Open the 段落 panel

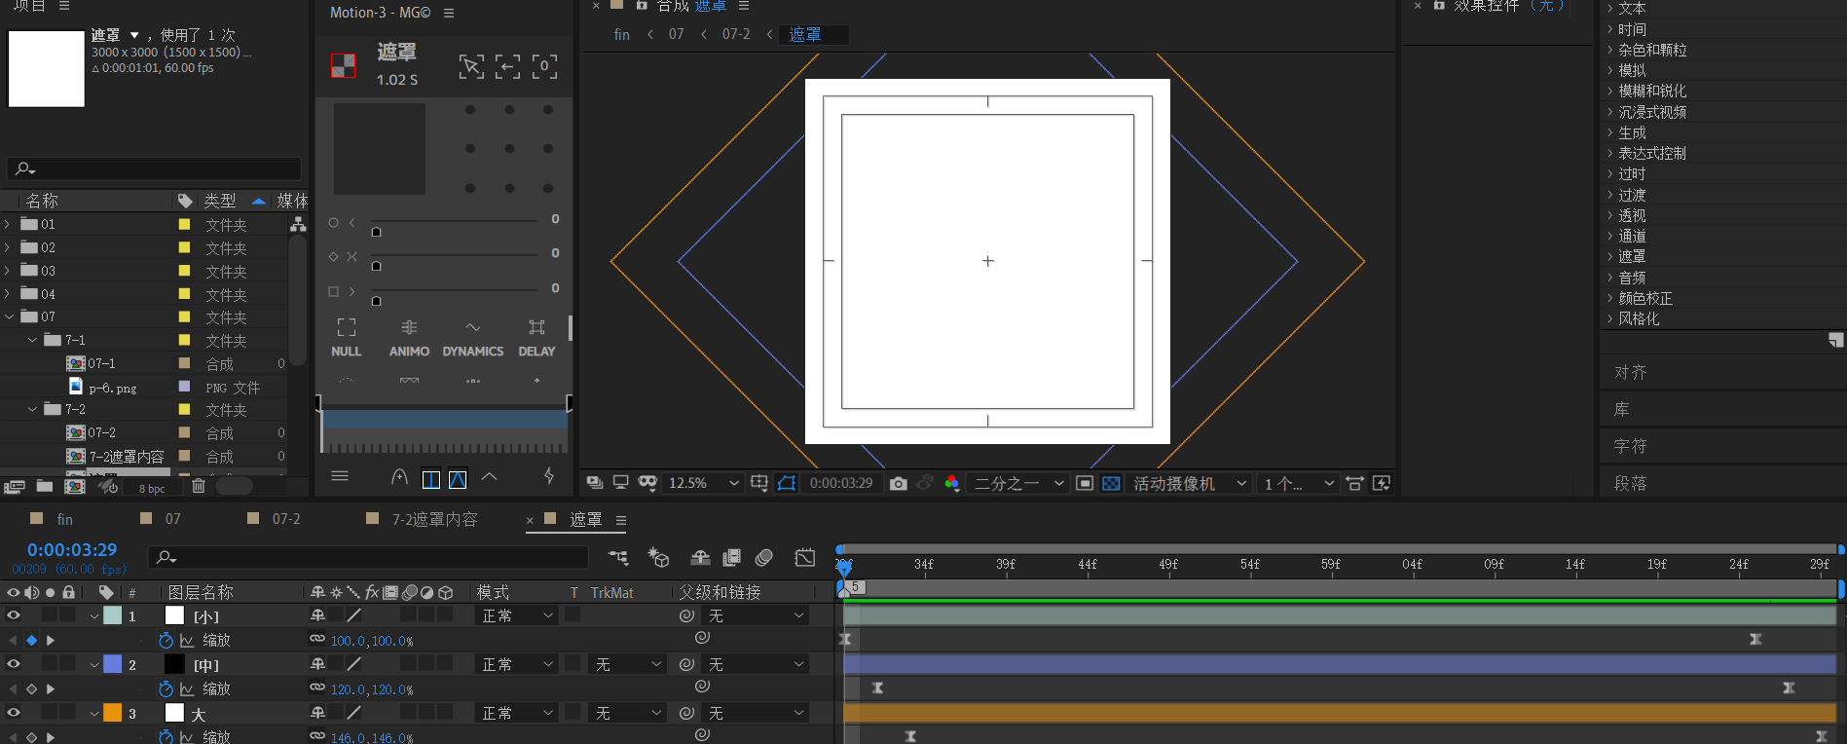pyautogui.click(x=1631, y=483)
